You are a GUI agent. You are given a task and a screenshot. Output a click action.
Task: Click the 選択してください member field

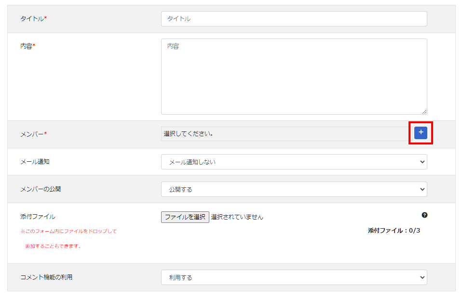tap(285, 134)
